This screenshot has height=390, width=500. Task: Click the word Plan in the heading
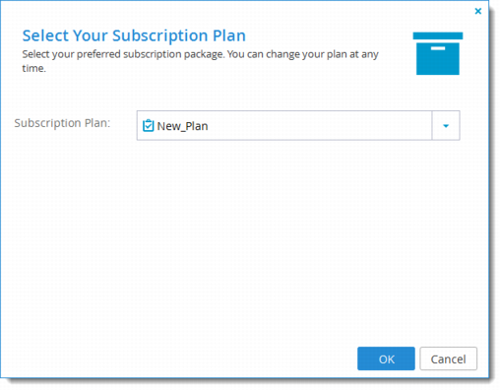(x=229, y=35)
